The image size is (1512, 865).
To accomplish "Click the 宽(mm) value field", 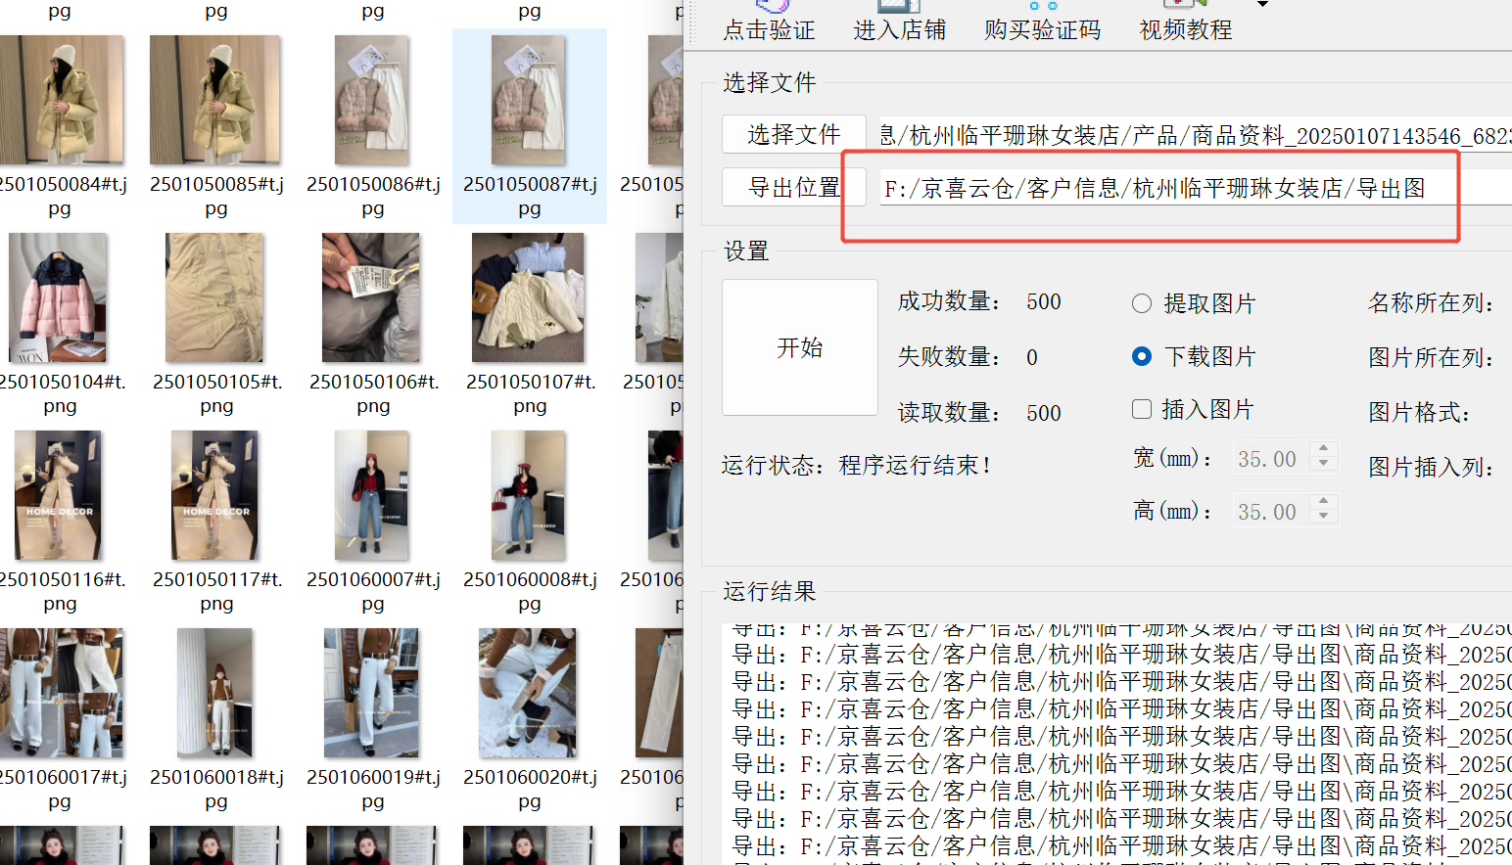I will pos(1271,459).
